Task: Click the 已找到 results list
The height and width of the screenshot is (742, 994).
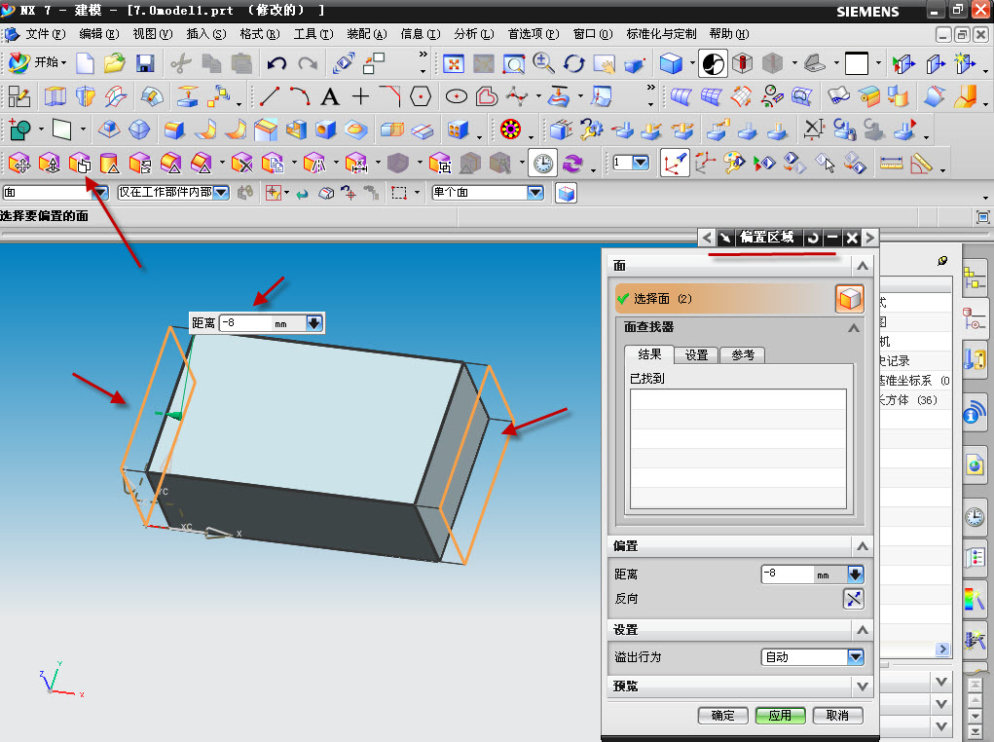Action: (x=738, y=448)
